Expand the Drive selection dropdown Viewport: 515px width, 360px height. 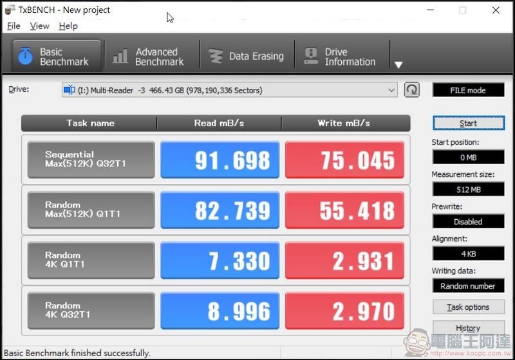tap(391, 90)
